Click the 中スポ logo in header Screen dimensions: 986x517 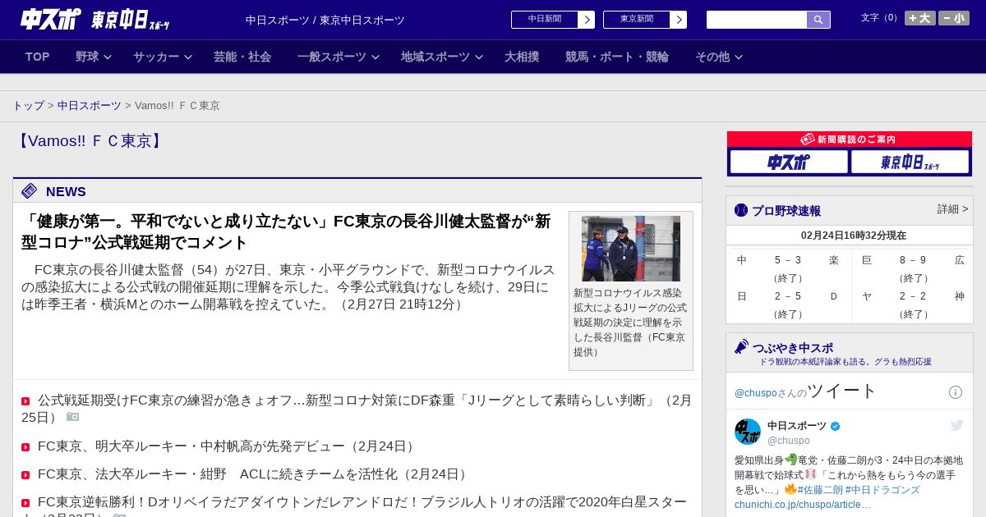click(51, 19)
